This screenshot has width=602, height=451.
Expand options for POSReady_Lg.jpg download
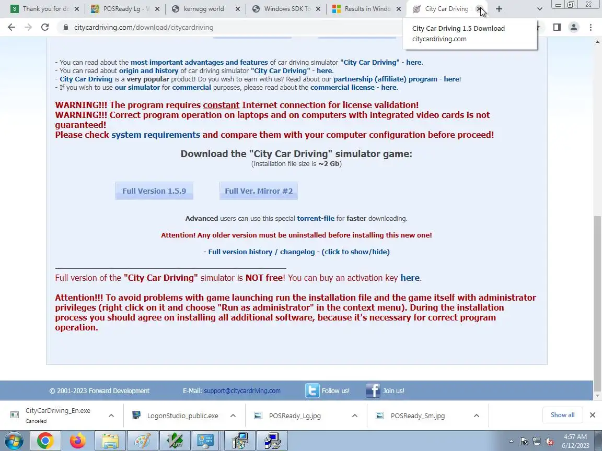point(355,416)
